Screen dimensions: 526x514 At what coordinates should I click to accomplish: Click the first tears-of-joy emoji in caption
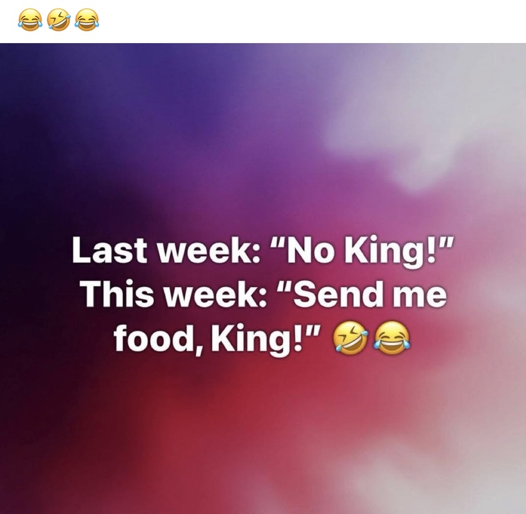coord(30,20)
